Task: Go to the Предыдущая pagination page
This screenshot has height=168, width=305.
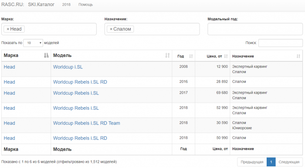Action: pos(252,162)
